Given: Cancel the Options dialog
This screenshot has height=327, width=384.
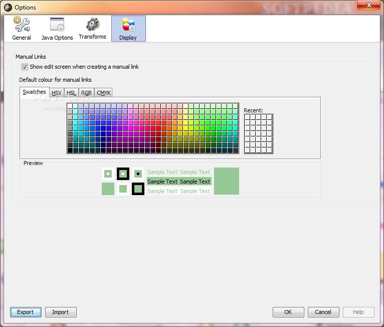Looking at the screenshot, I should coord(323,312).
